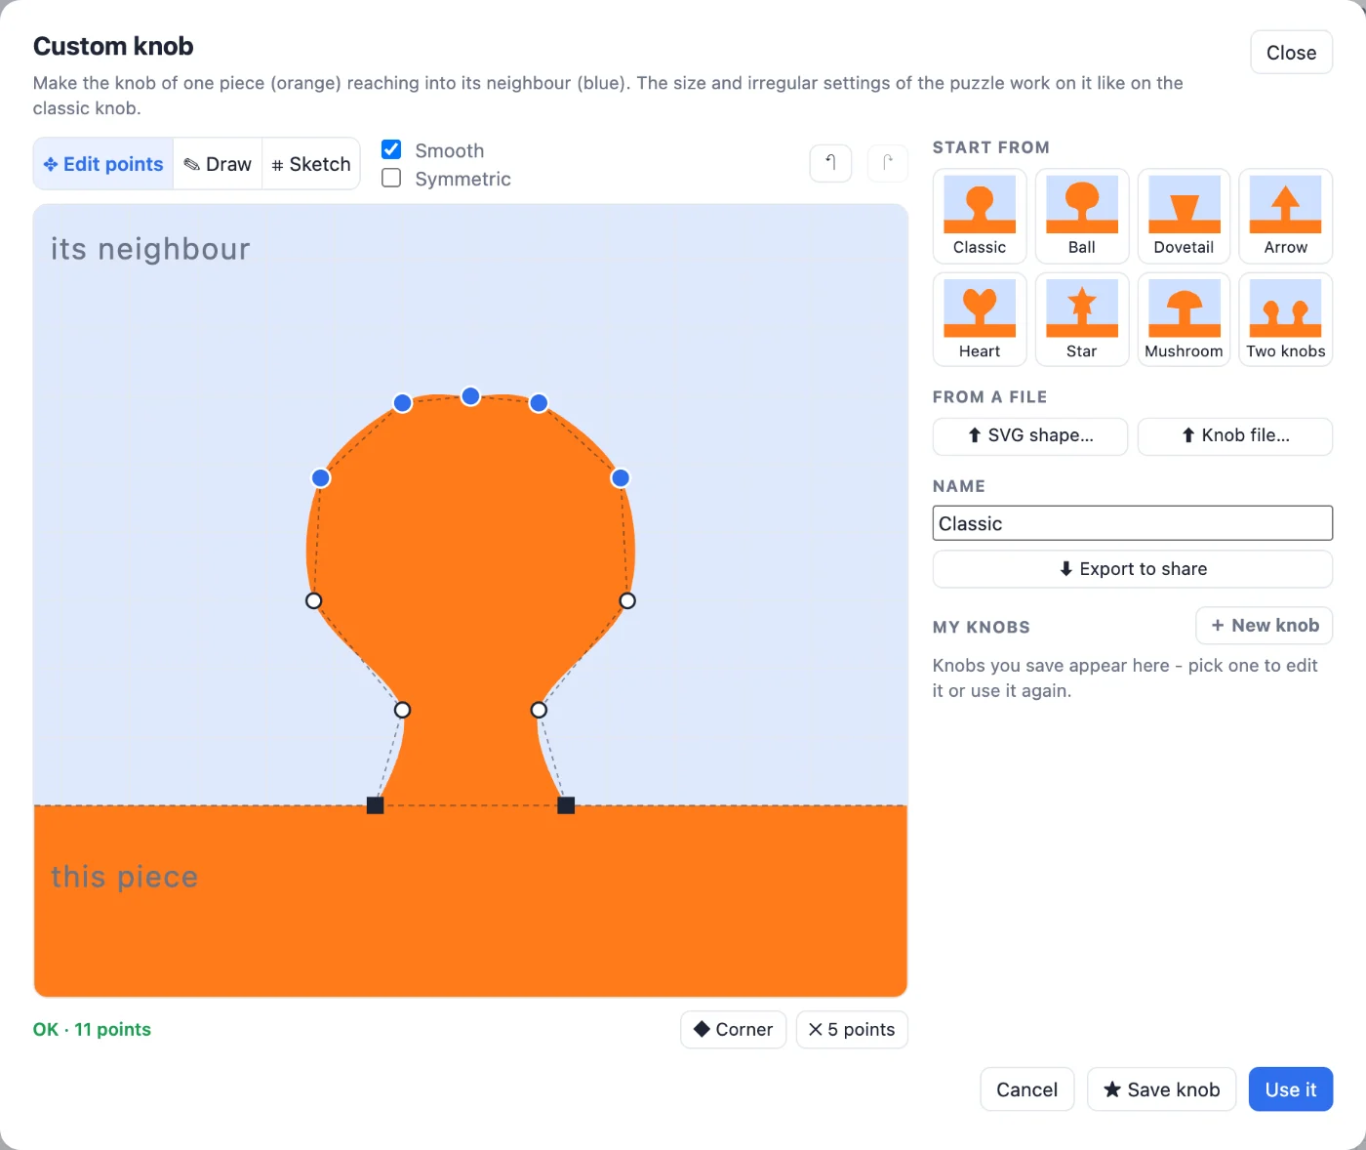Screen dimensions: 1366x1150
Task: Delete the 5 selected points
Action: click(x=852, y=1030)
